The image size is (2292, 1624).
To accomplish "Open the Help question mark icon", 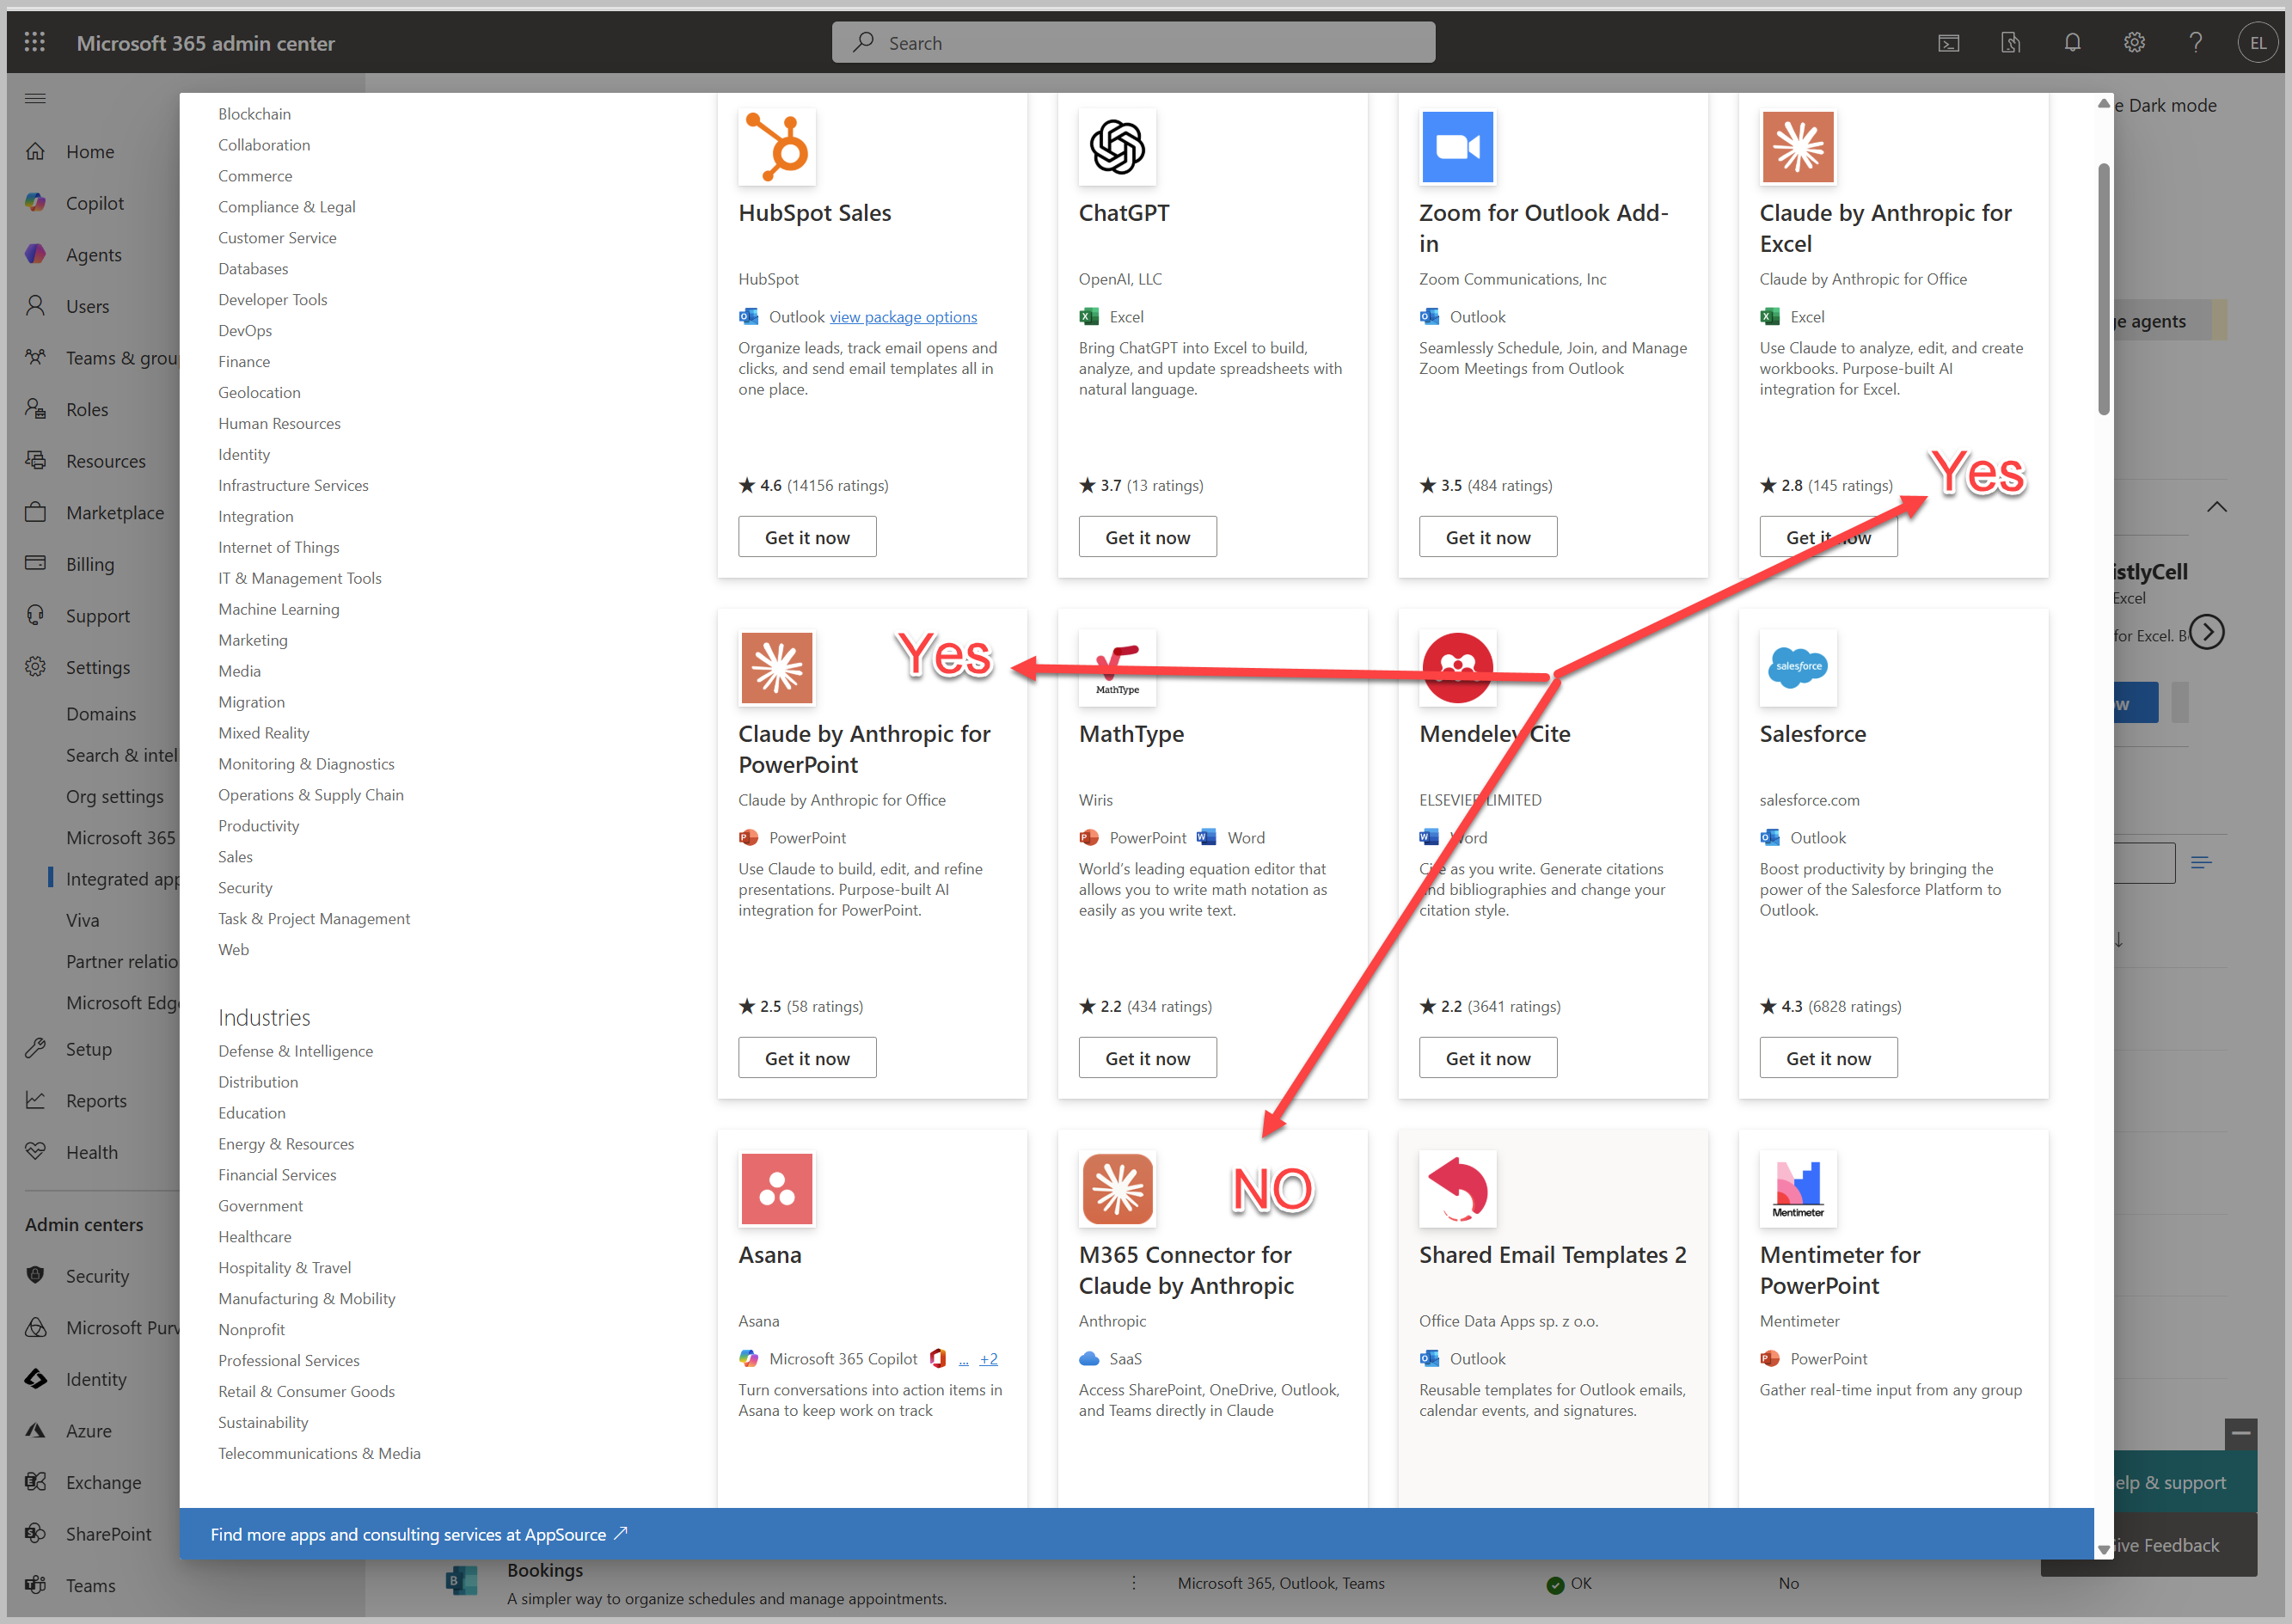I will 2195,43.
